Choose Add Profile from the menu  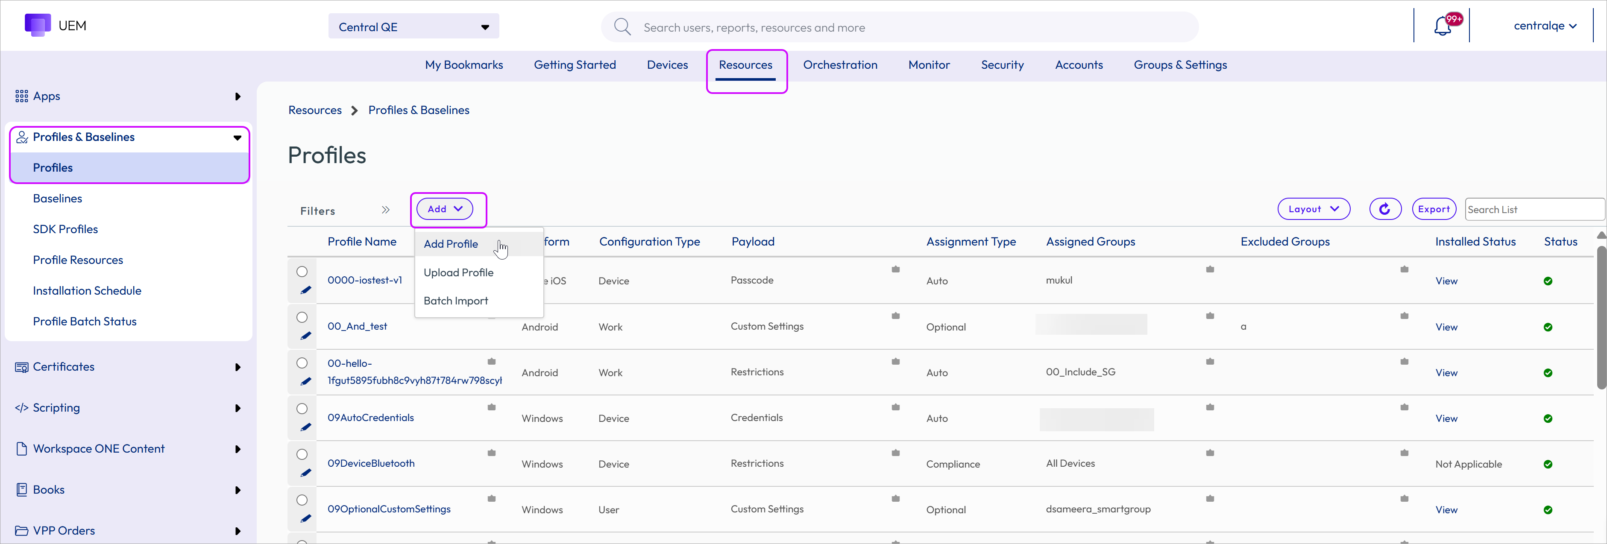pyautogui.click(x=478, y=244)
